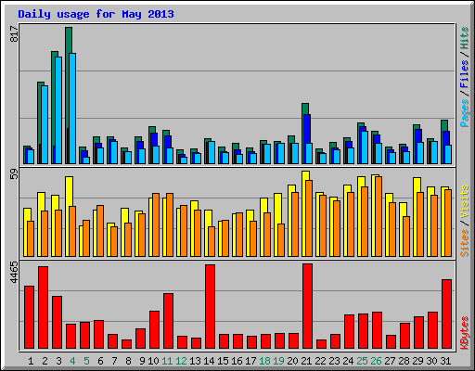Click the red KBytes bar for day 2
475x371 pixels.
pos(43,308)
